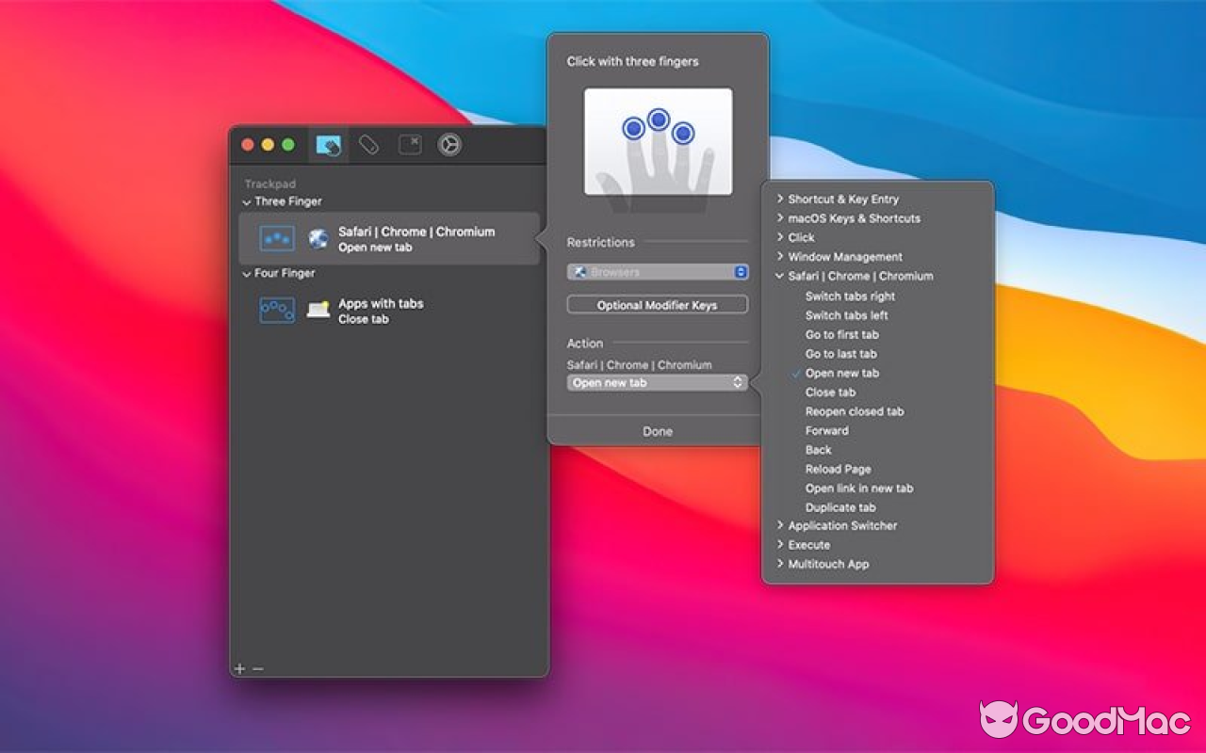The width and height of the screenshot is (1206, 753).
Task: Open the Open new tab action dropdown
Action: (x=656, y=382)
